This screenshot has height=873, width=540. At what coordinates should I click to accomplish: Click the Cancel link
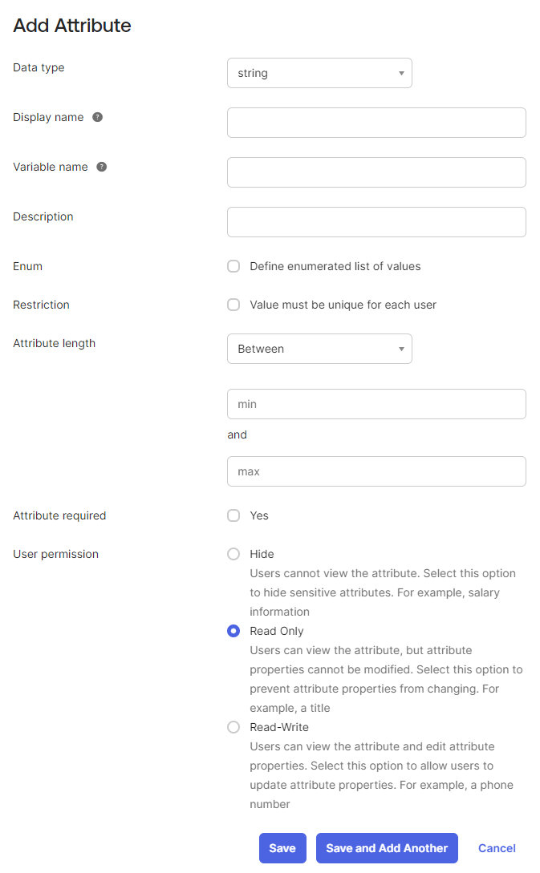[497, 848]
